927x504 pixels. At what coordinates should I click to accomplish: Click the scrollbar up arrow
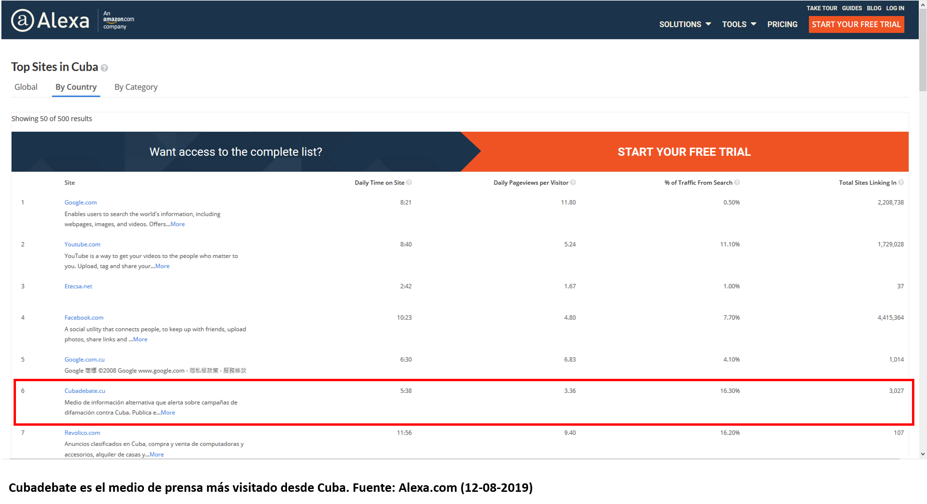click(923, 4)
